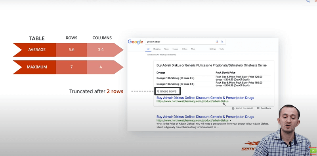The width and height of the screenshot is (317, 156).
Task: Click the second result northwestpharmacy URL
Action: (193, 120)
